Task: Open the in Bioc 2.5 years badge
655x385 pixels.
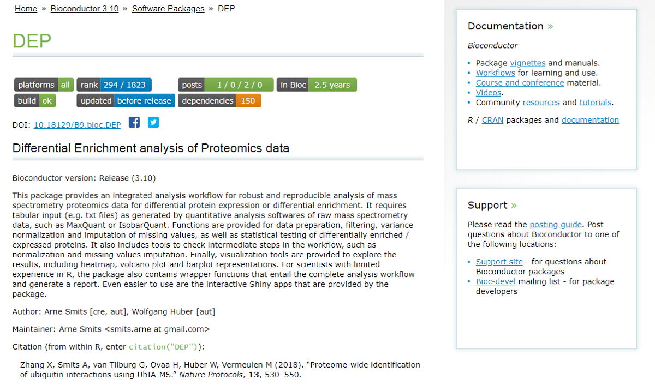Action: [x=317, y=85]
